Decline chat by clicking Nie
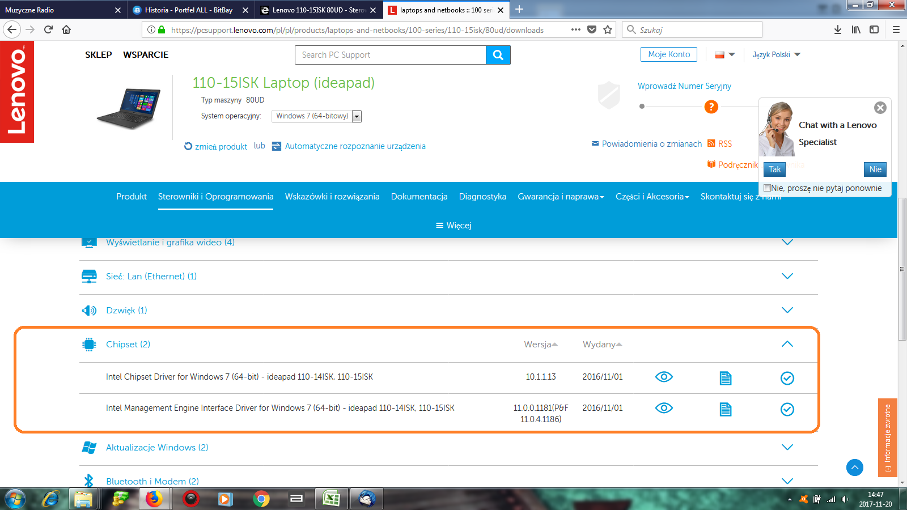This screenshot has width=907, height=510. (x=875, y=169)
